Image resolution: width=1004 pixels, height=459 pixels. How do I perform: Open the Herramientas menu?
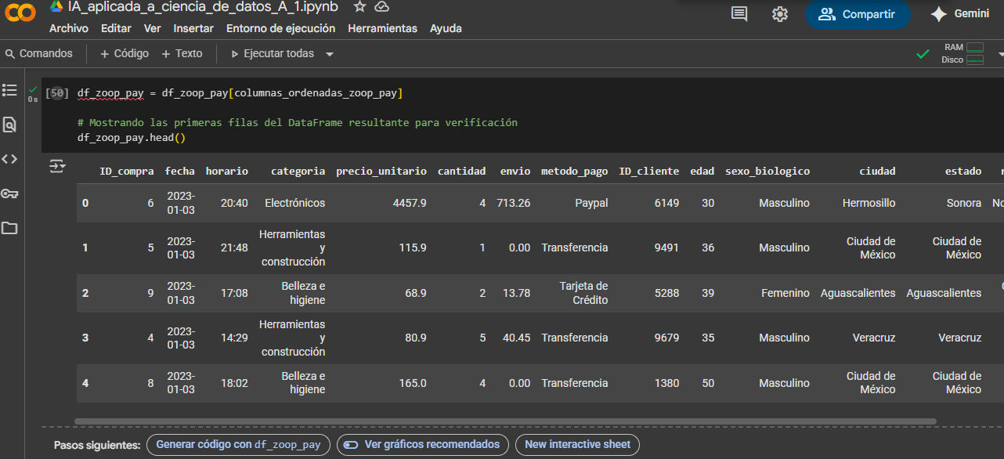(x=382, y=28)
